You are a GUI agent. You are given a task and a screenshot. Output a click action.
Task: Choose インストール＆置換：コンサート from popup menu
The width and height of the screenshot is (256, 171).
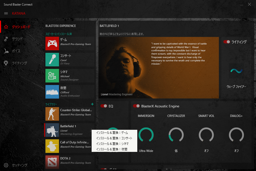(114, 138)
